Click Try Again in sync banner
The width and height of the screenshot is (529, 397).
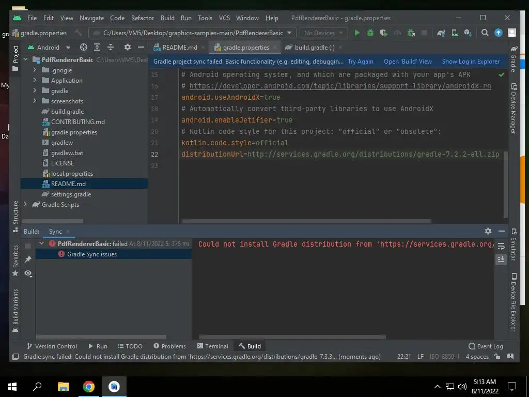[360, 62]
